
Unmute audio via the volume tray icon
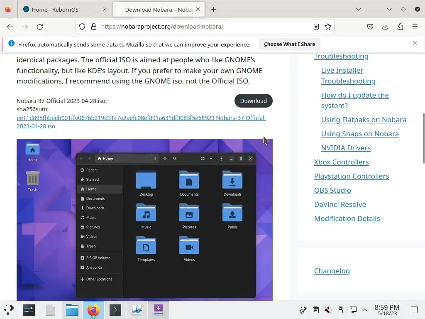point(328,310)
